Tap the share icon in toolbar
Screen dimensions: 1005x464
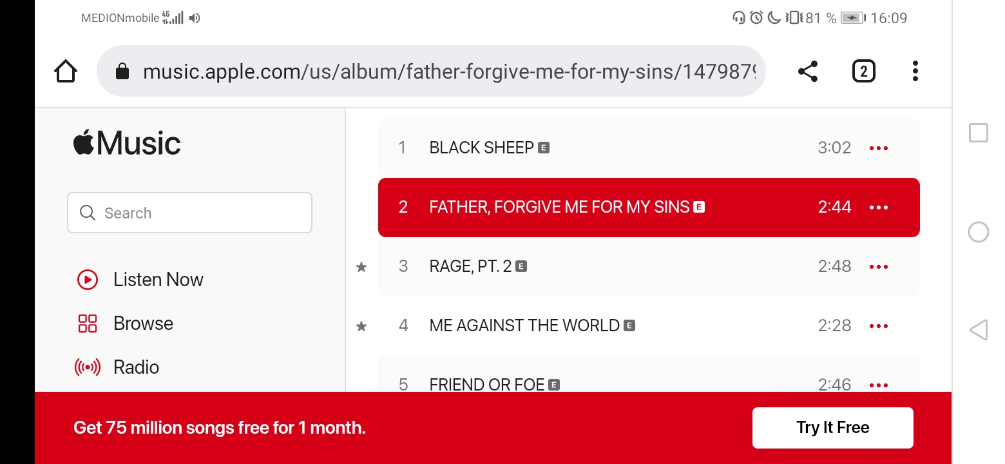(x=807, y=71)
